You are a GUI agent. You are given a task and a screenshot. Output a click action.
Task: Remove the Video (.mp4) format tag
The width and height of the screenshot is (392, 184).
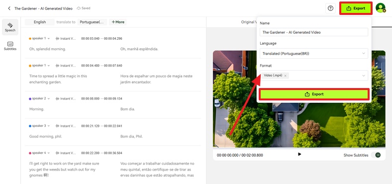pyautogui.click(x=285, y=76)
